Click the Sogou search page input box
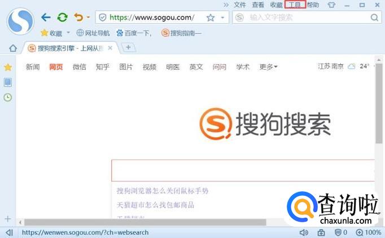 (243, 170)
